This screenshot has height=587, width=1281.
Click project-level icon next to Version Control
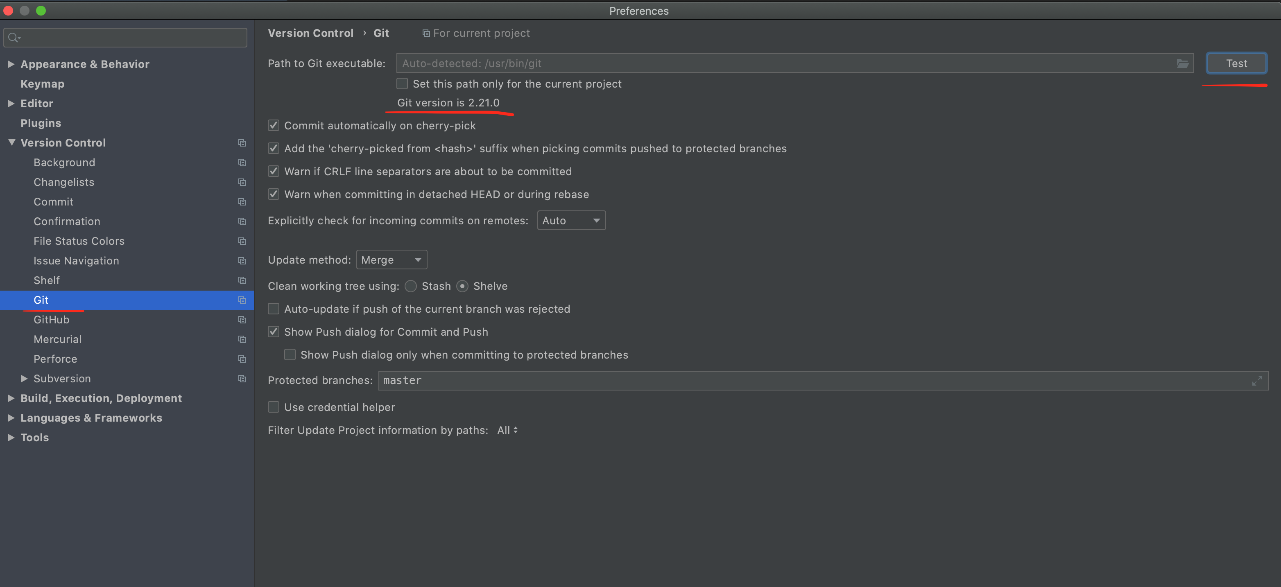(x=242, y=143)
